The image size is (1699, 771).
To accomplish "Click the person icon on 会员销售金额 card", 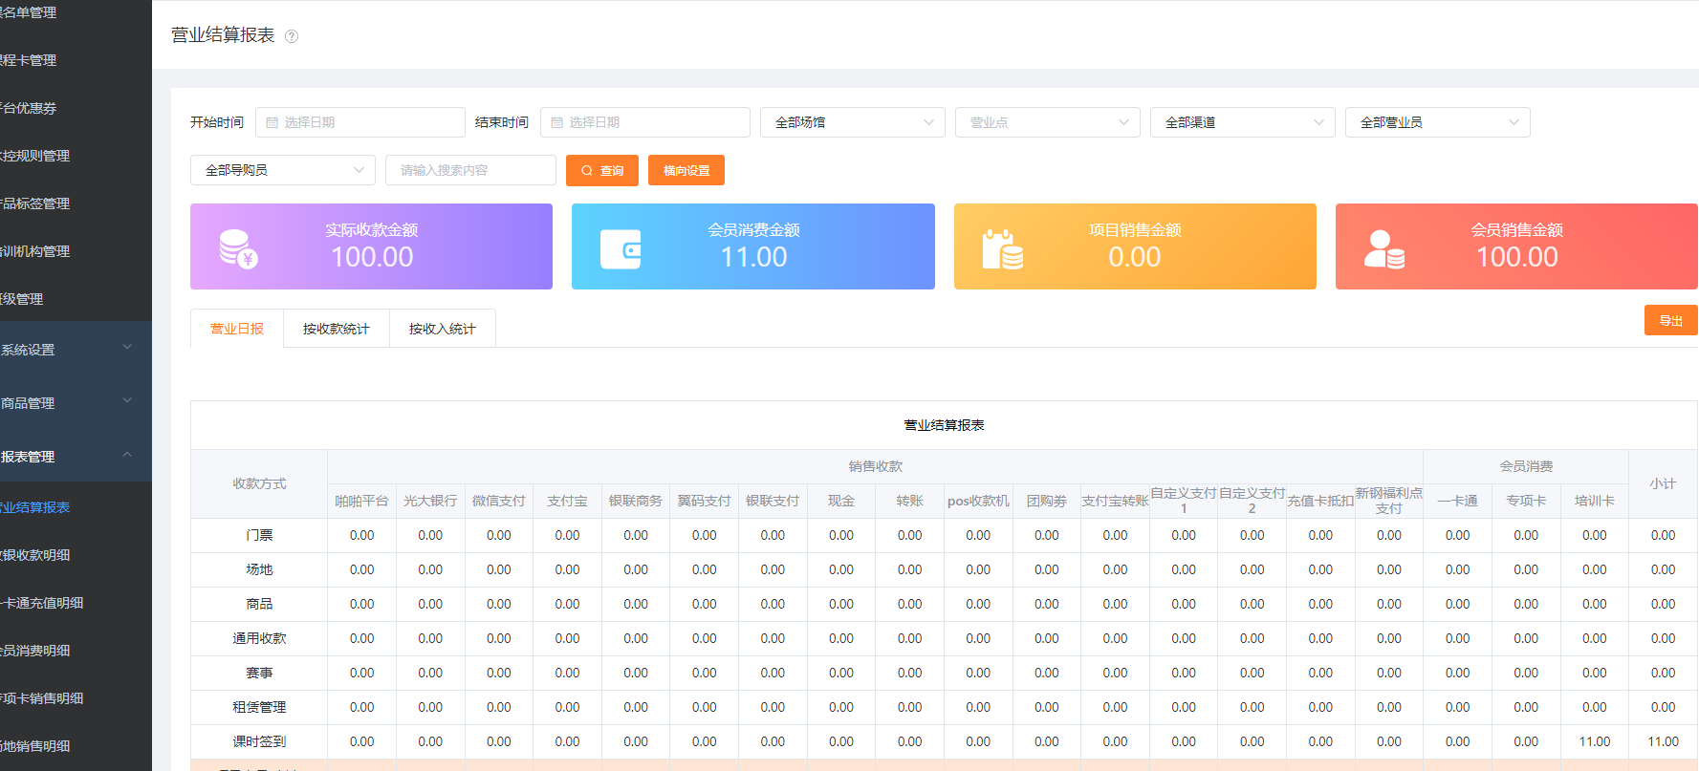I will click(x=1383, y=249).
